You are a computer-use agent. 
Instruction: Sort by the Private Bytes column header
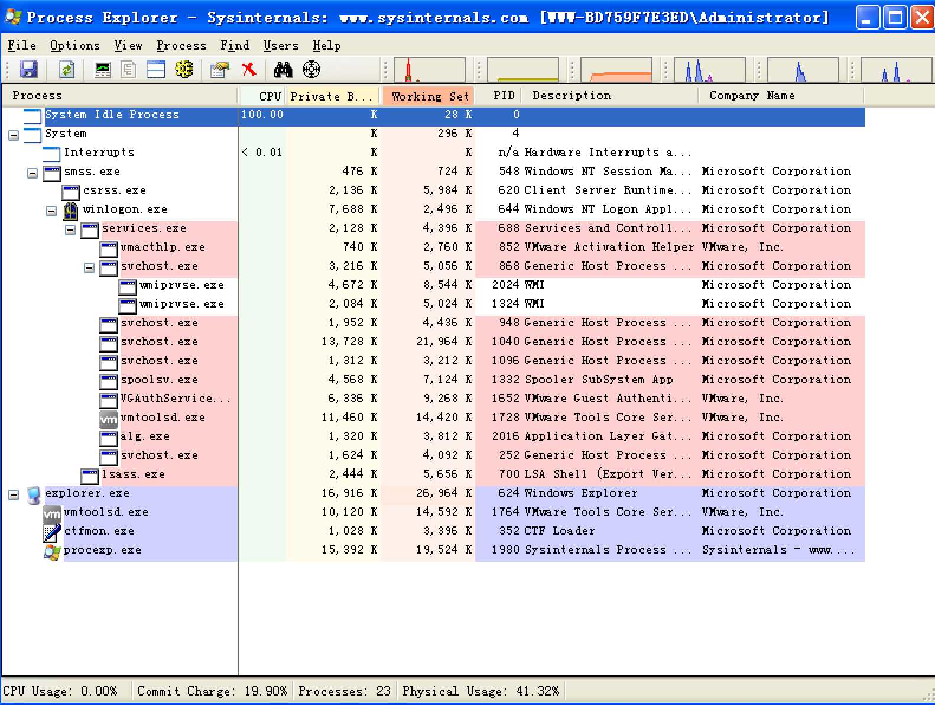pyautogui.click(x=334, y=96)
